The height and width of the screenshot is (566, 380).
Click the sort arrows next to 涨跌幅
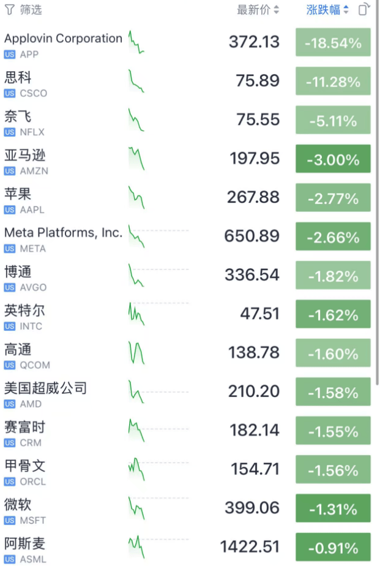tap(345, 10)
